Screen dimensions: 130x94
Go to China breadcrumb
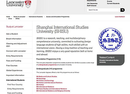point(10,19)
